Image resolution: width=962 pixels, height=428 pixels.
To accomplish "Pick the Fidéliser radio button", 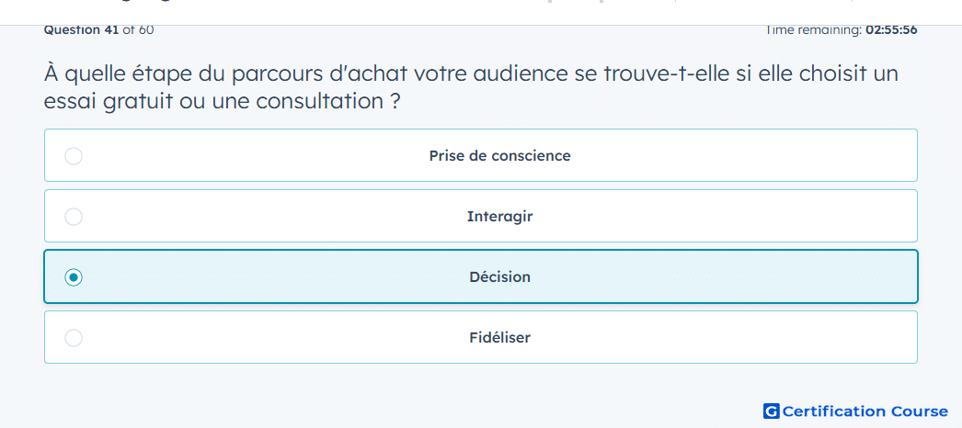I will 74,338.
